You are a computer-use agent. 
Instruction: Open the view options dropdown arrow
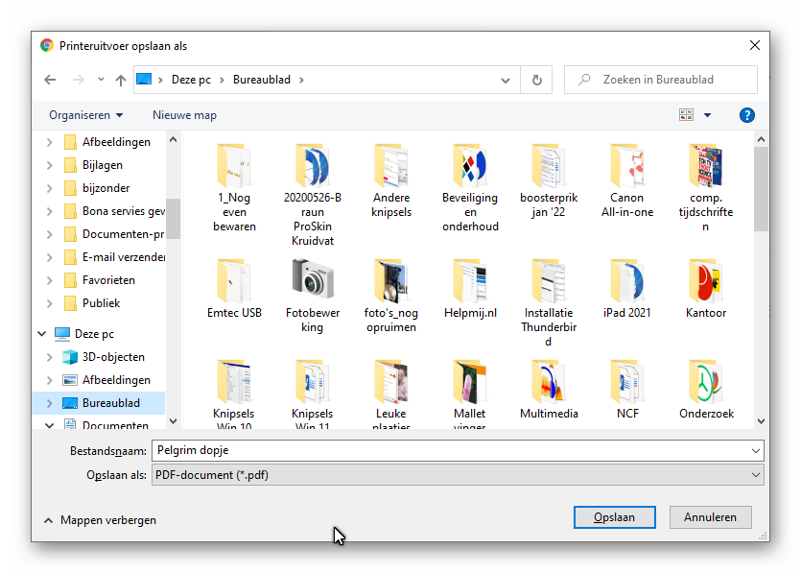coord(708,115)
